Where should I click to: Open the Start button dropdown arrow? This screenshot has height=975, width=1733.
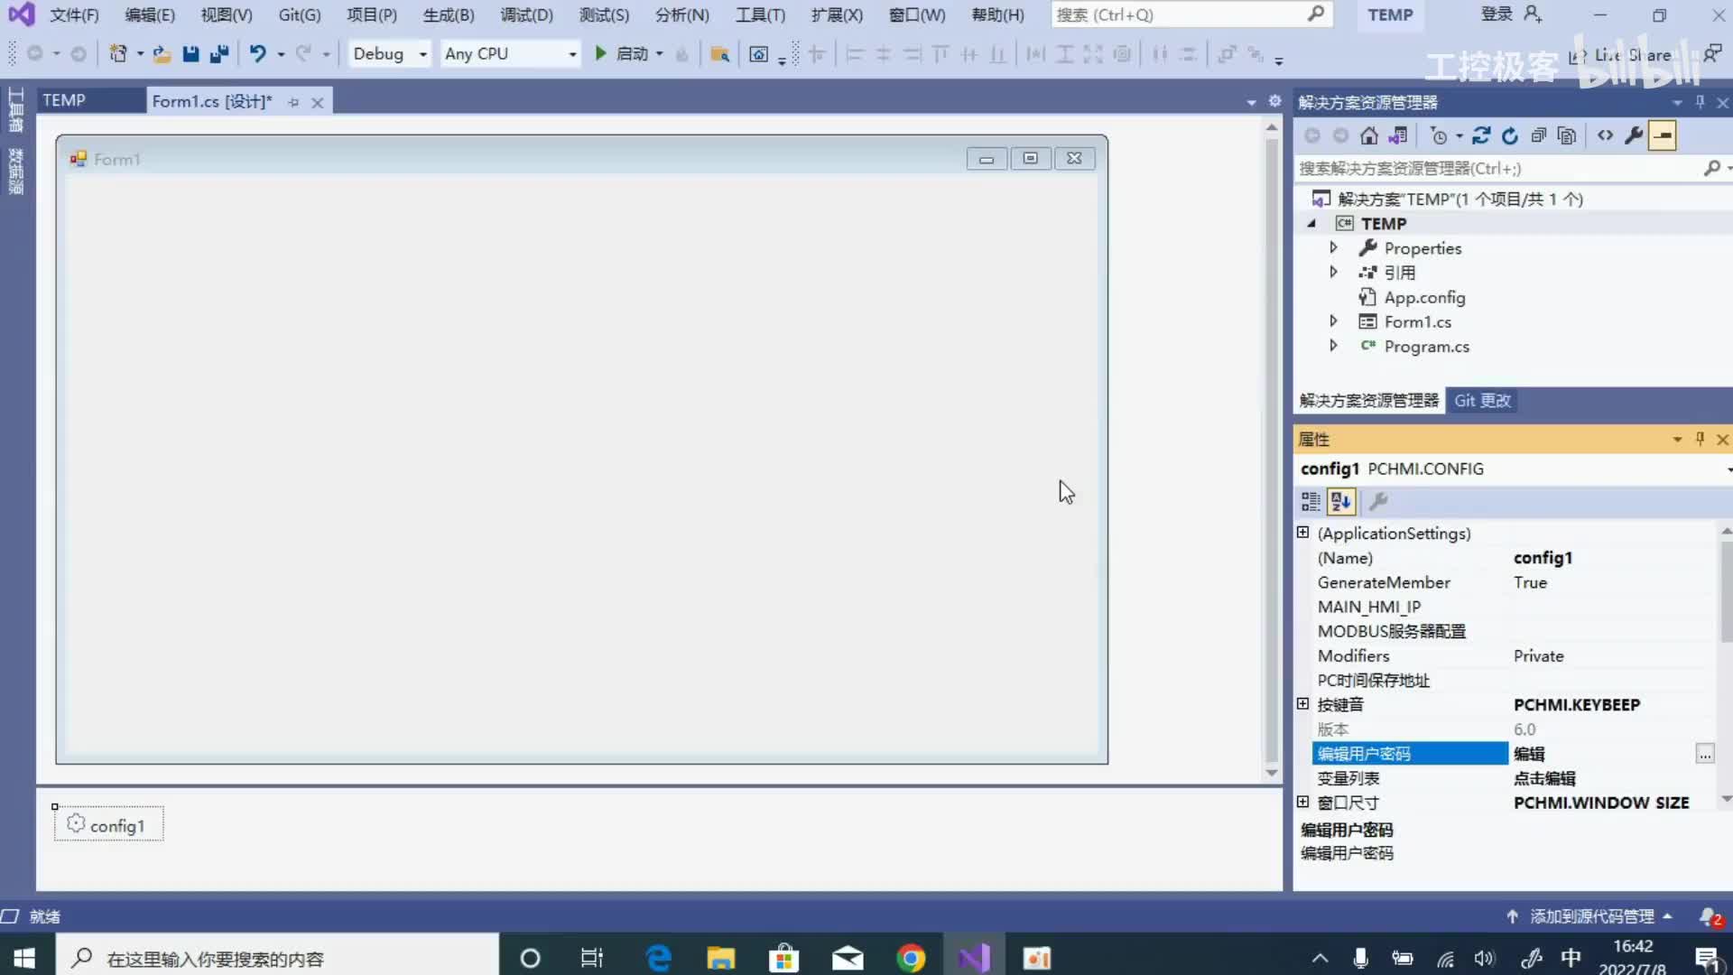[x=660, y=54]
